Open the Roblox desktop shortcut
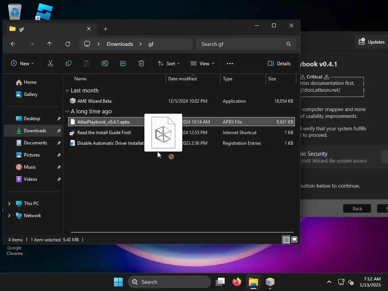Viewport: 388px width, 291px height. click(x=44, y=11)
